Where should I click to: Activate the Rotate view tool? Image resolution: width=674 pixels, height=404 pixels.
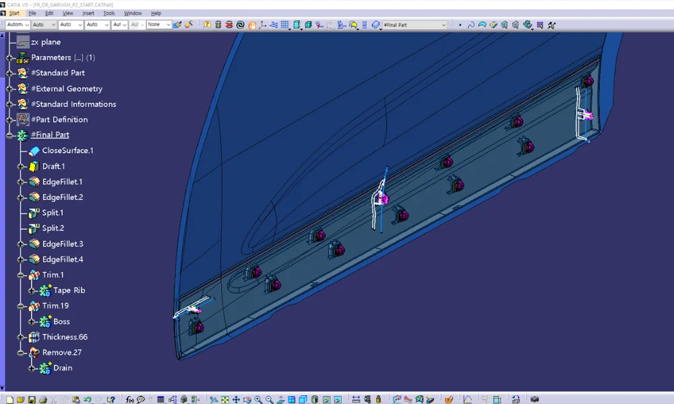247,399
